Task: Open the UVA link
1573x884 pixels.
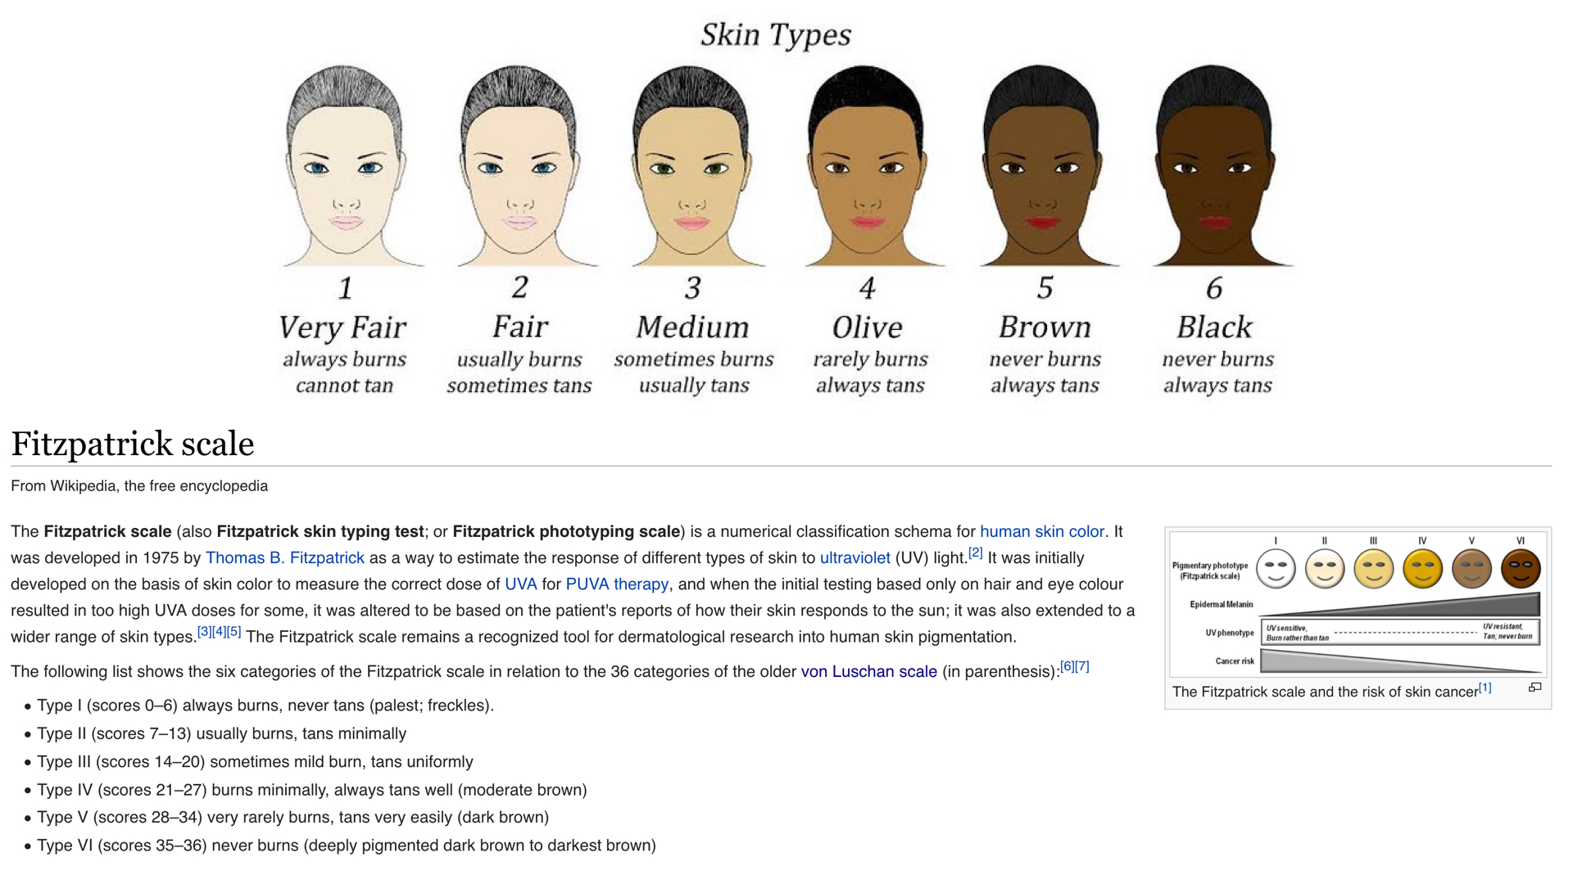Action: click(520, 584)
